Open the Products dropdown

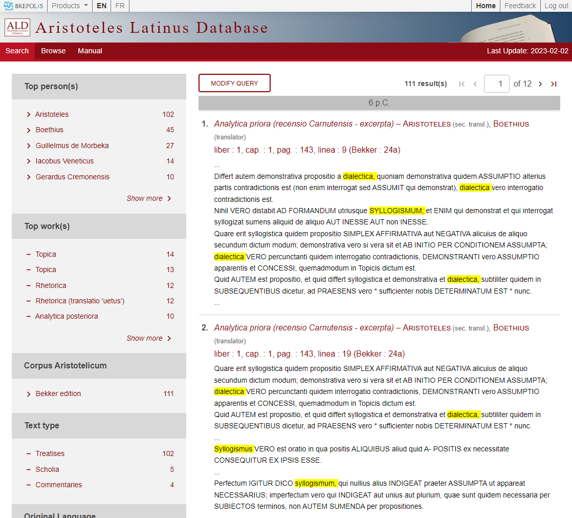pos(69,6)
